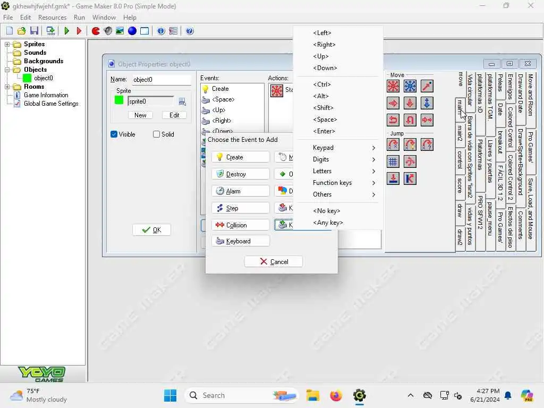Create a sprite with the Pac-Man icon

(96, 31)
